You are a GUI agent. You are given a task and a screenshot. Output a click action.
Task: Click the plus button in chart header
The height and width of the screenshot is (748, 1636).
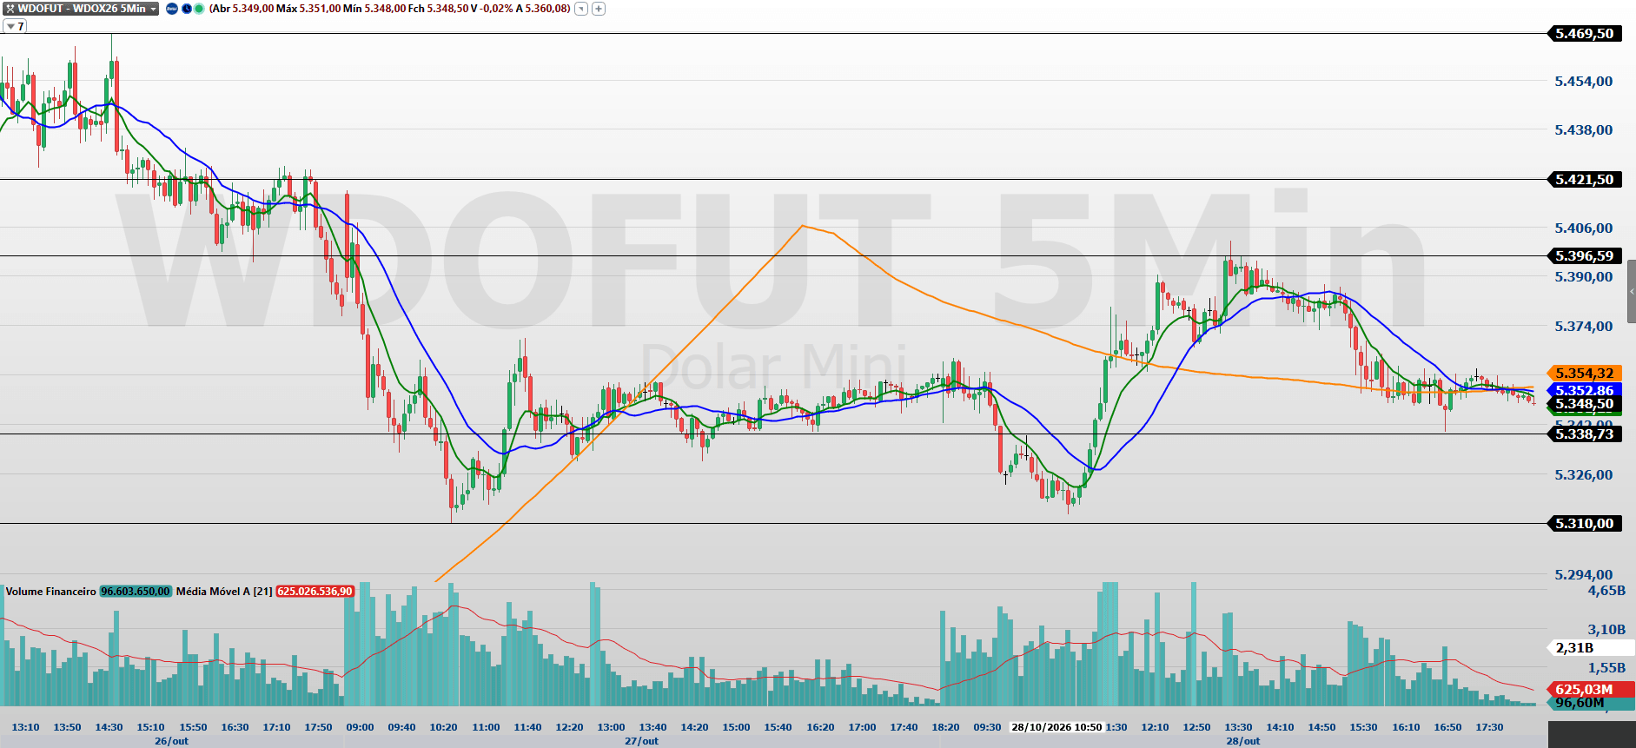599,9
